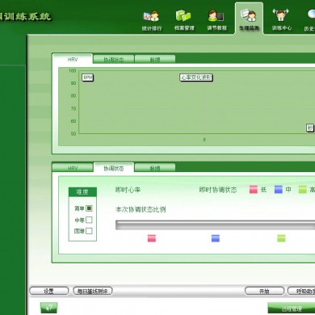Click the green 高 coherence legend swatch

(x=303, y=190)
